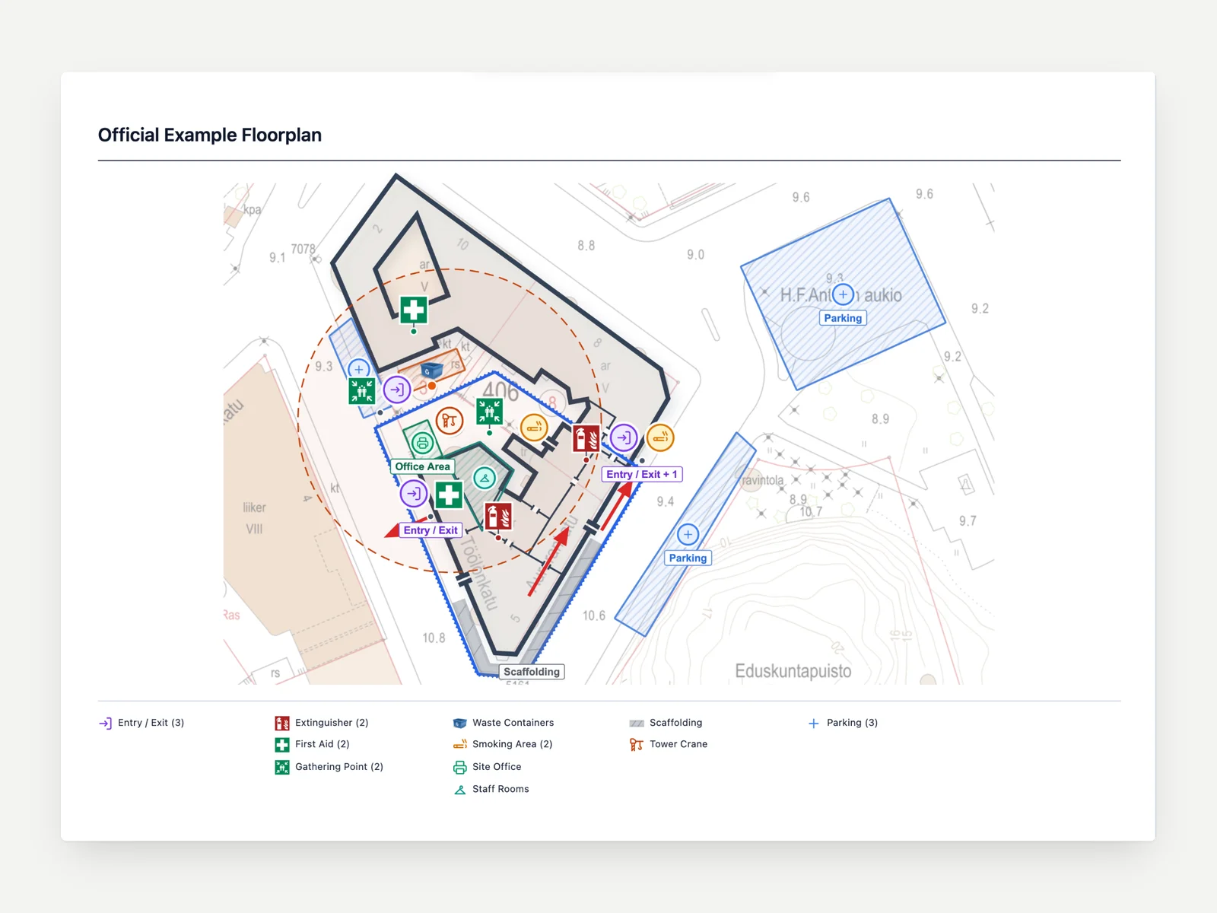Select the Tower Crane marker on the map
This screenshot has height=913, width=1217.
click(450, 420)
